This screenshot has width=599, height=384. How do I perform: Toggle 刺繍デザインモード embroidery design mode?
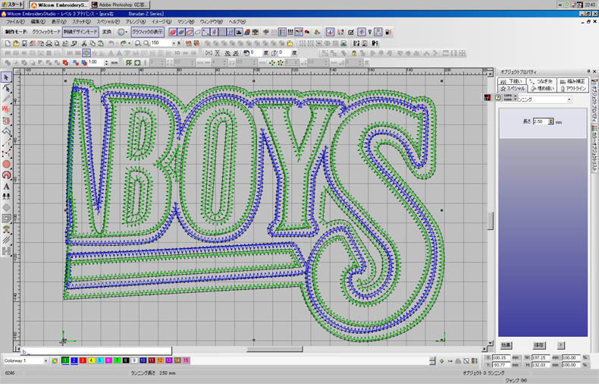pos(80,33)
